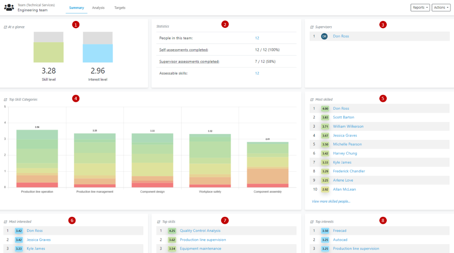Click the blue Interest level bar
The width and height of the screenshot is (454, 253).
pyautogui.click(x=98, y=53)
